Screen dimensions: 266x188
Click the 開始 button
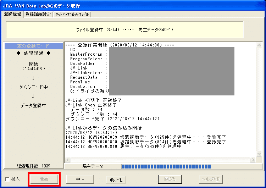tap(44, 179)
